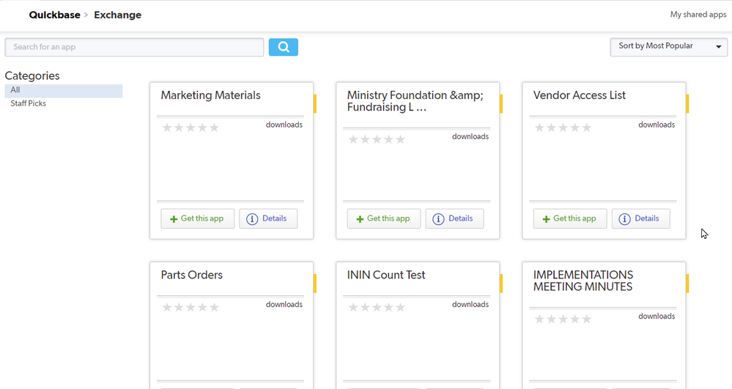Click the dropdown arrow of the sort selector
This screenshot has width=732, height=389.
coord(719,47)
